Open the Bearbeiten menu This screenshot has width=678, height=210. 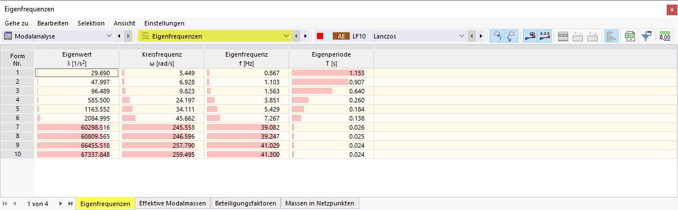click(53, 23)
